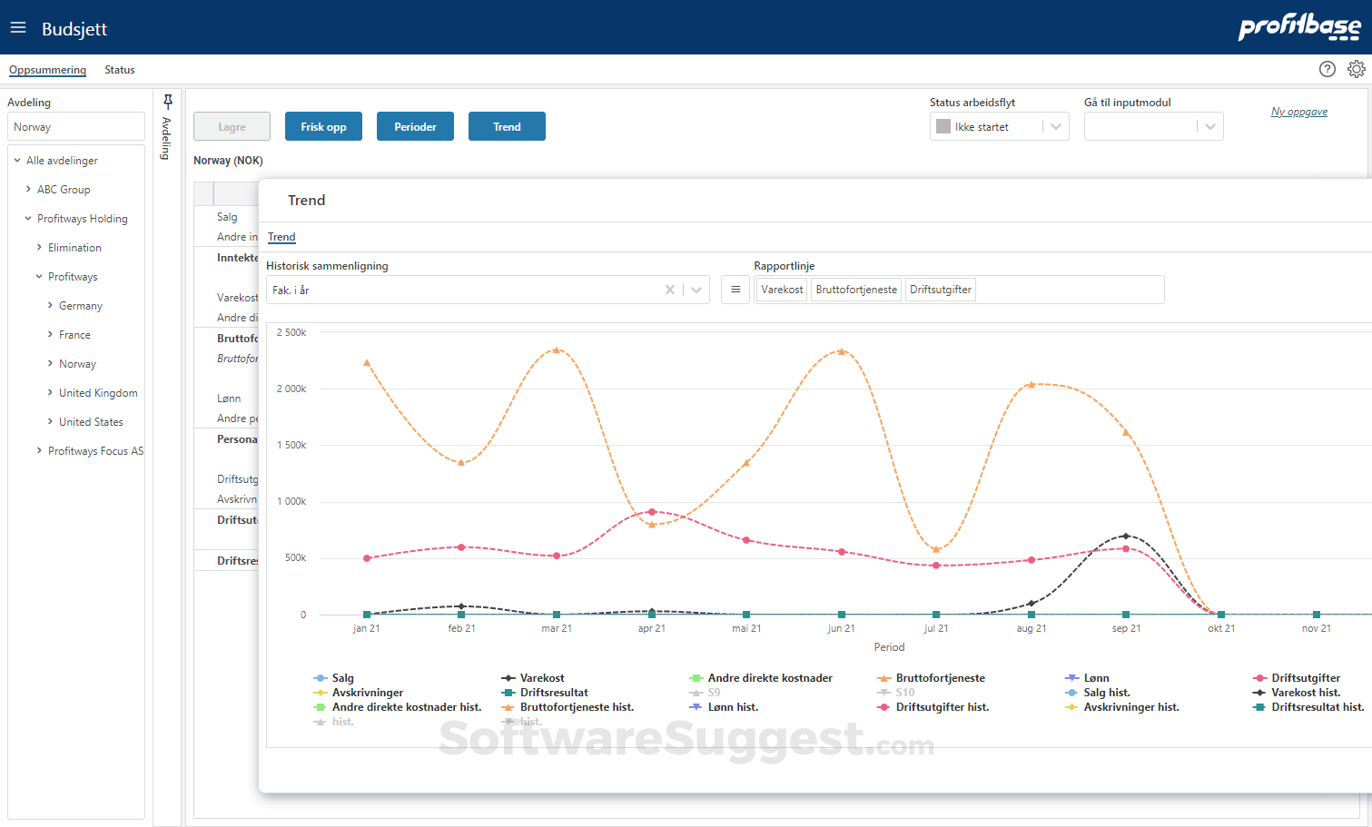Open the main navigation hamburger menu
Screen dimensions: 1372x827
click(x=18, y=27)
